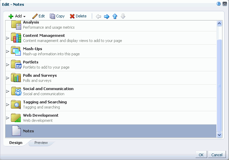Select the Content Management title text
The width and height of the screenshot is (229, 160).
[x=44, y=35]
